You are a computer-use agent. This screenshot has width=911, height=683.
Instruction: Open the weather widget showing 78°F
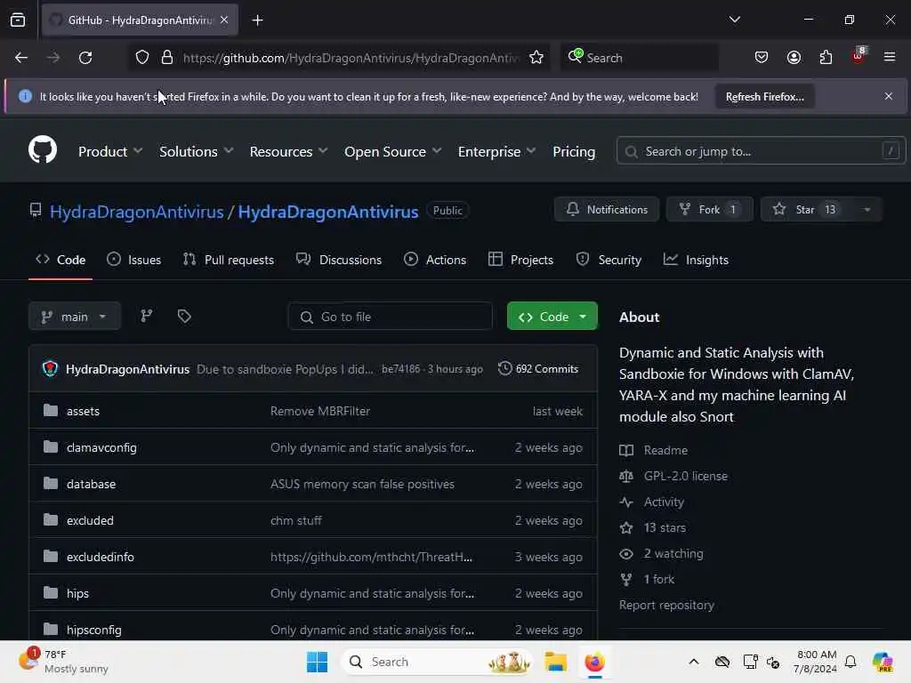(64, 662)
